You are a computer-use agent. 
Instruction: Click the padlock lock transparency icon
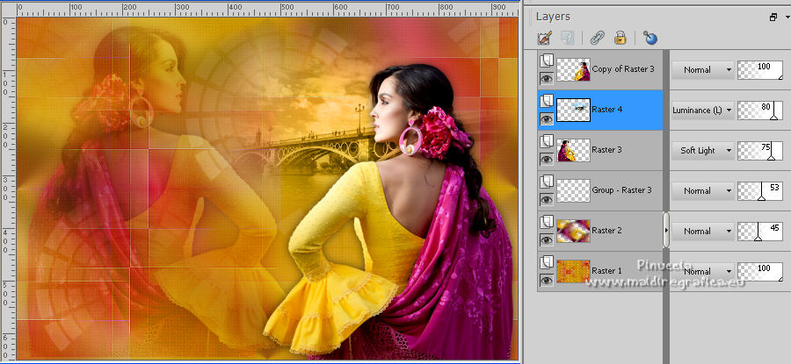620,38
